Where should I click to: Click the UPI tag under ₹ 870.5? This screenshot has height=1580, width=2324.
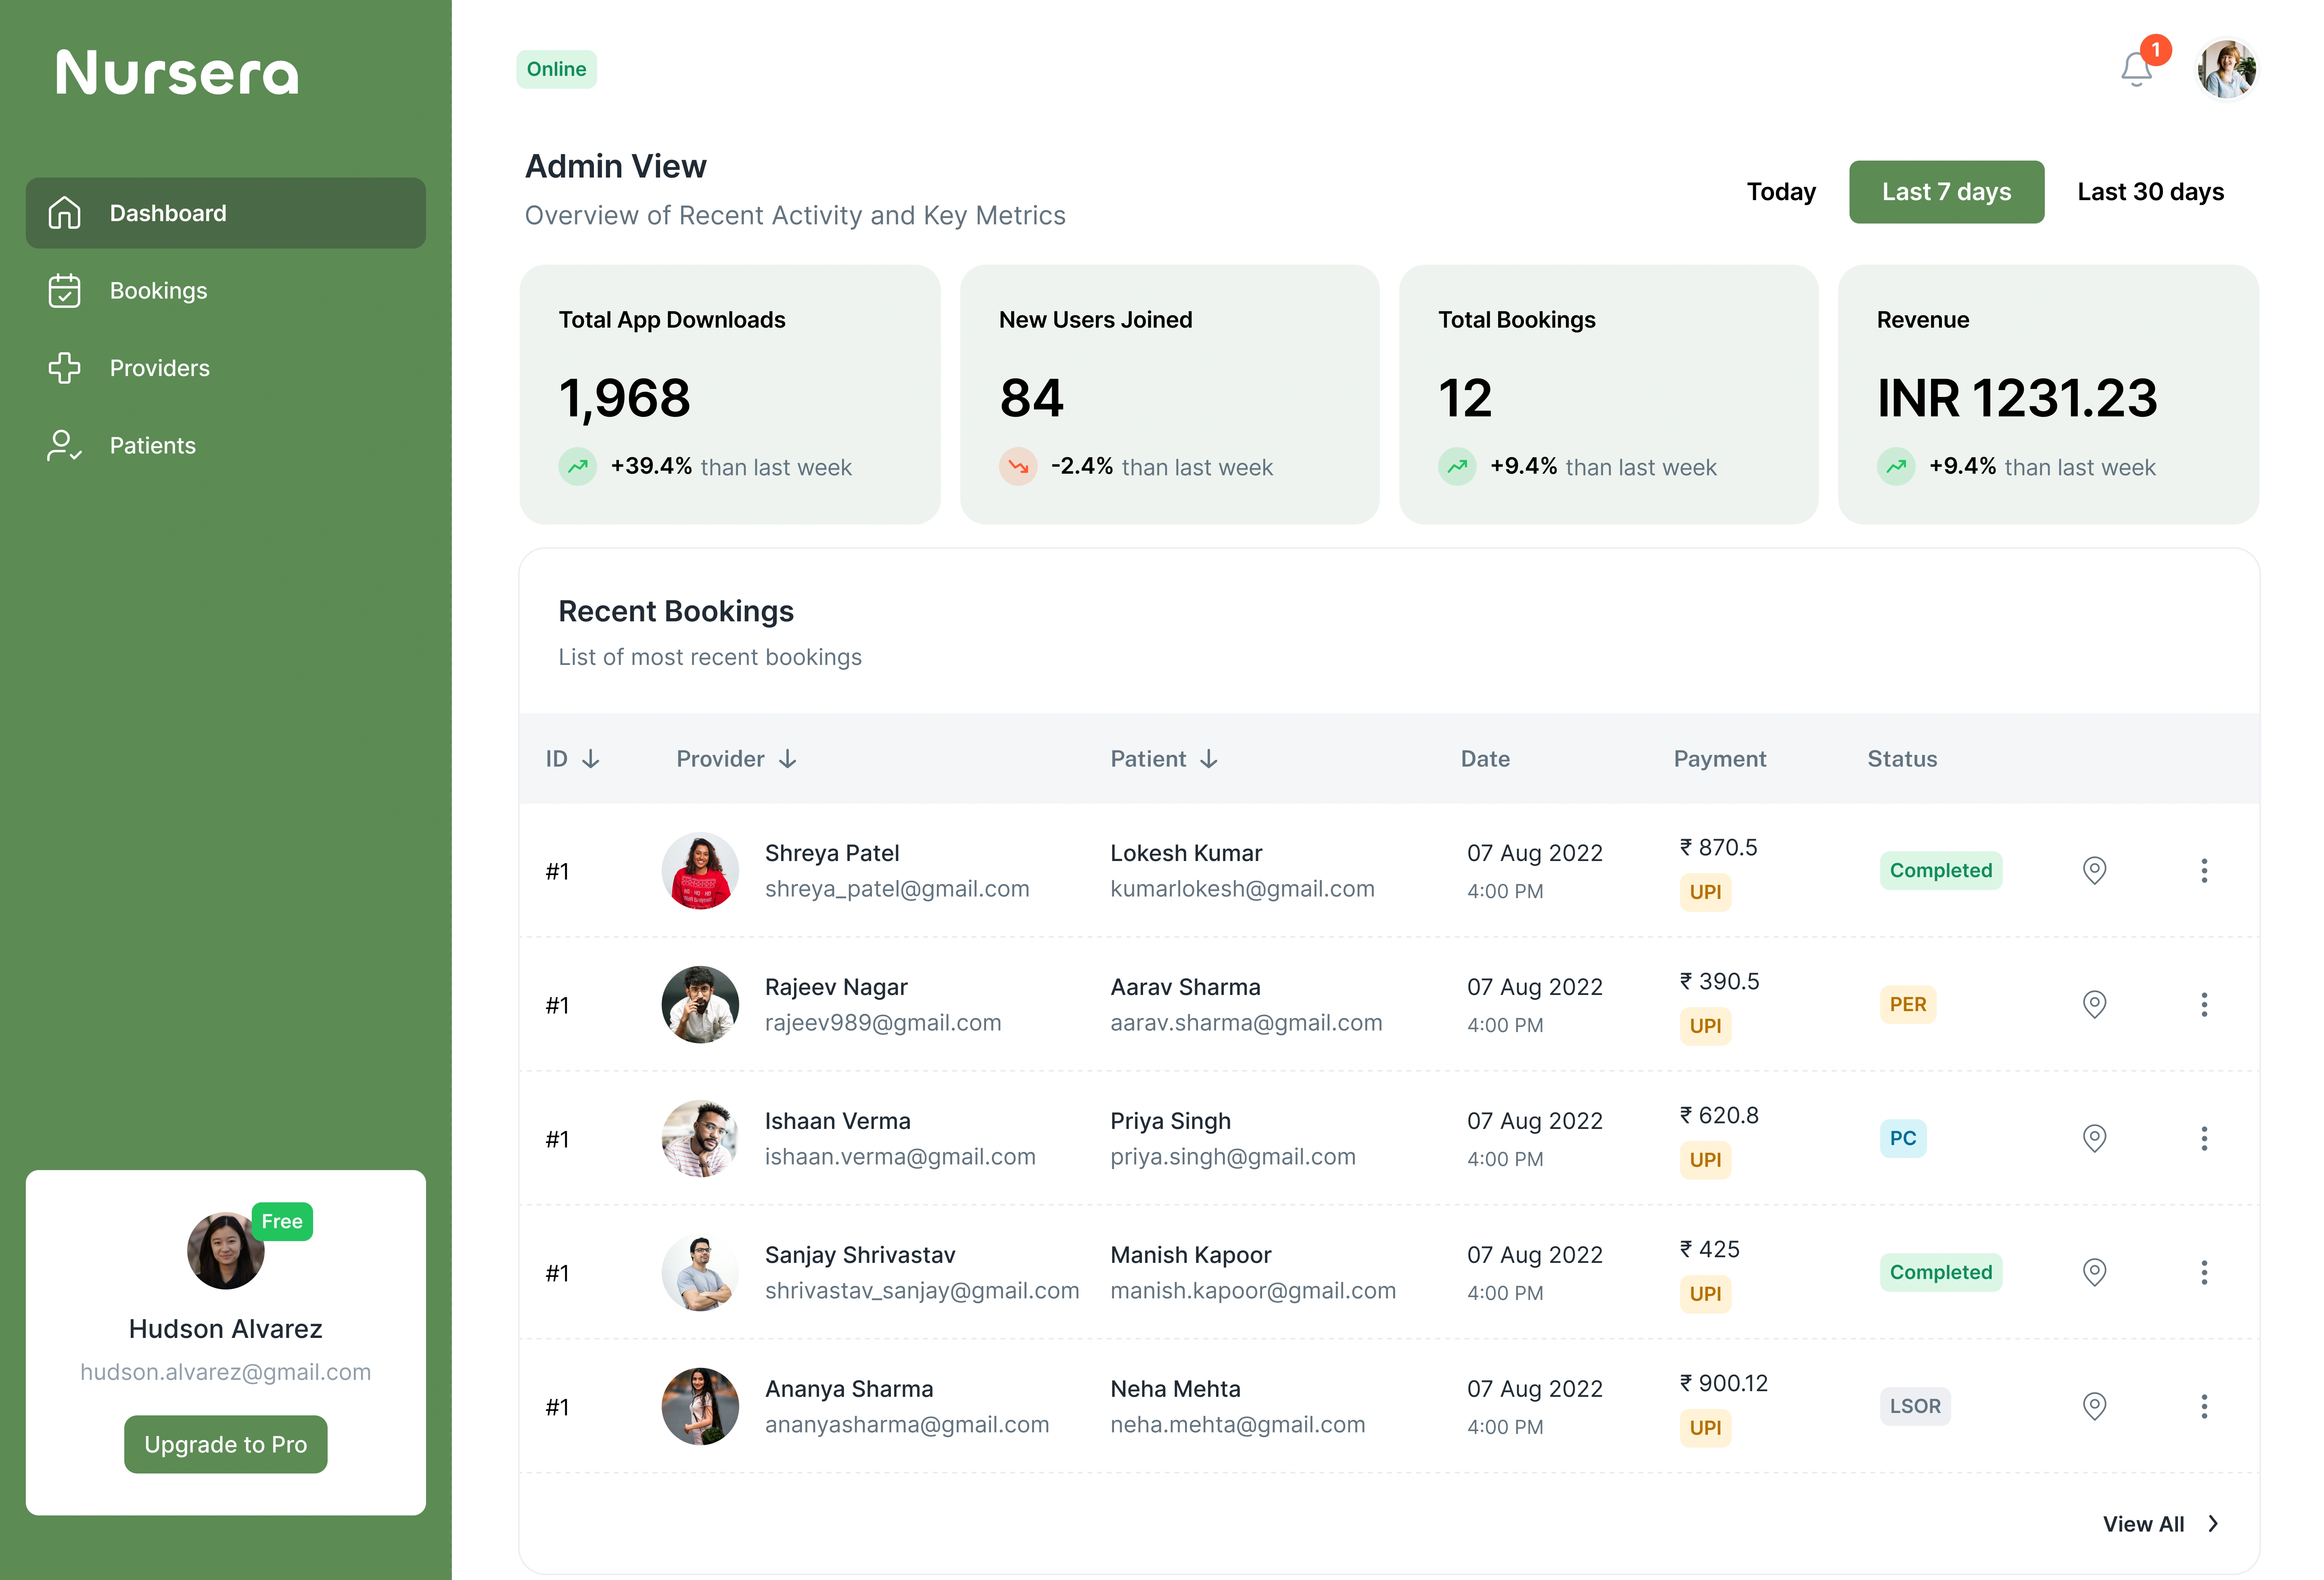(1705, 892)
